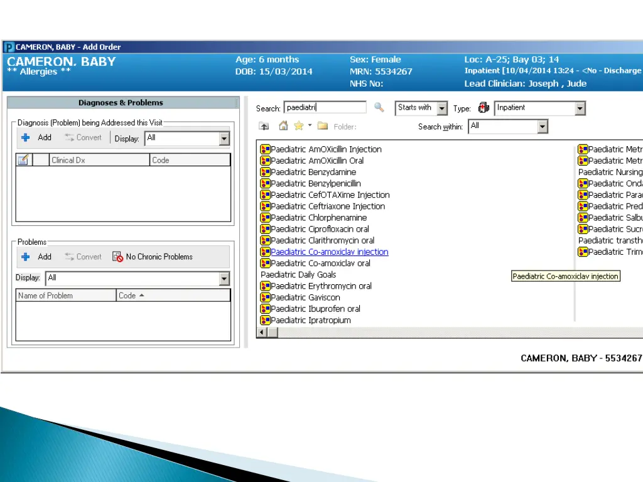643x482 pixels.
Task: Open the Search within All dropdown
Action: (x=542, y=127)
